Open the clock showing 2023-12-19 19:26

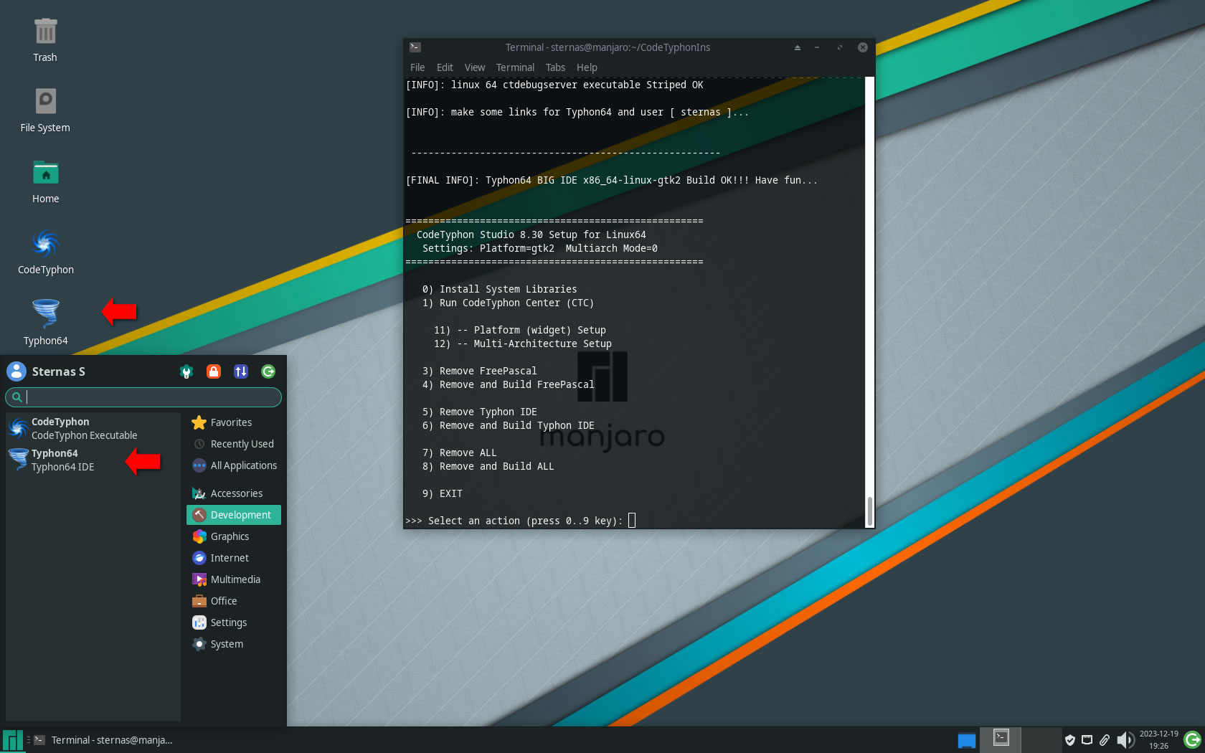1158,740
